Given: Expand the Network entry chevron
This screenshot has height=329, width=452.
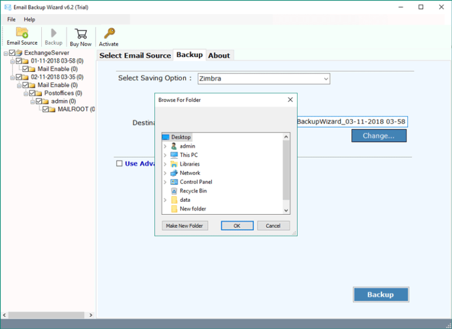Looking at the screenshot, I should (x=165, y=173).
